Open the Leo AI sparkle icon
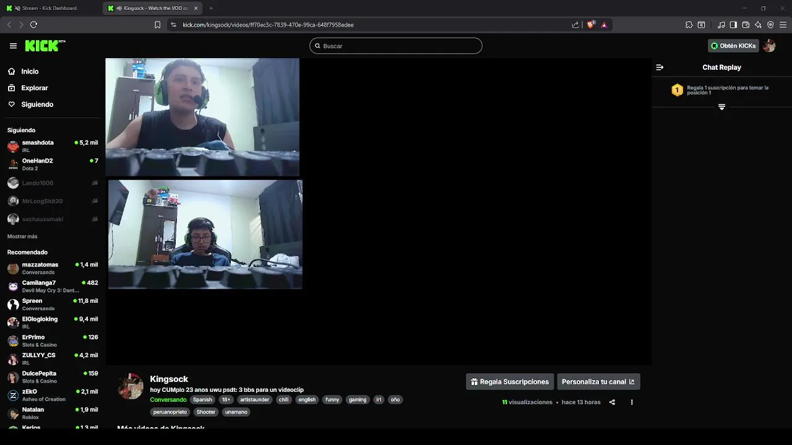The height and width of the screenshot is (445, 792). coord(758,25)
